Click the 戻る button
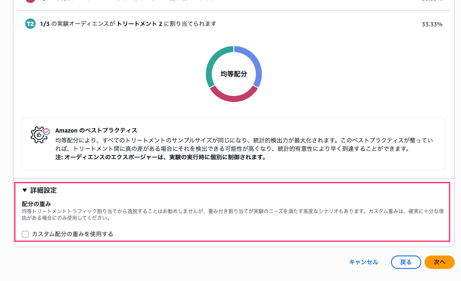461x281 pixels. [406, 262]
